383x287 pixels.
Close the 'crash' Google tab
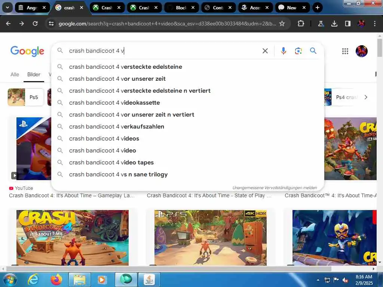click(x=82, y=7)
